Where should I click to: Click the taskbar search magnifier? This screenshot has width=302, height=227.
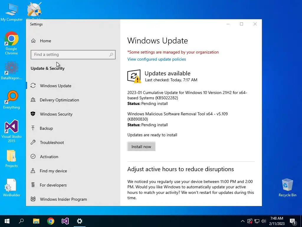tap(21, 221)
